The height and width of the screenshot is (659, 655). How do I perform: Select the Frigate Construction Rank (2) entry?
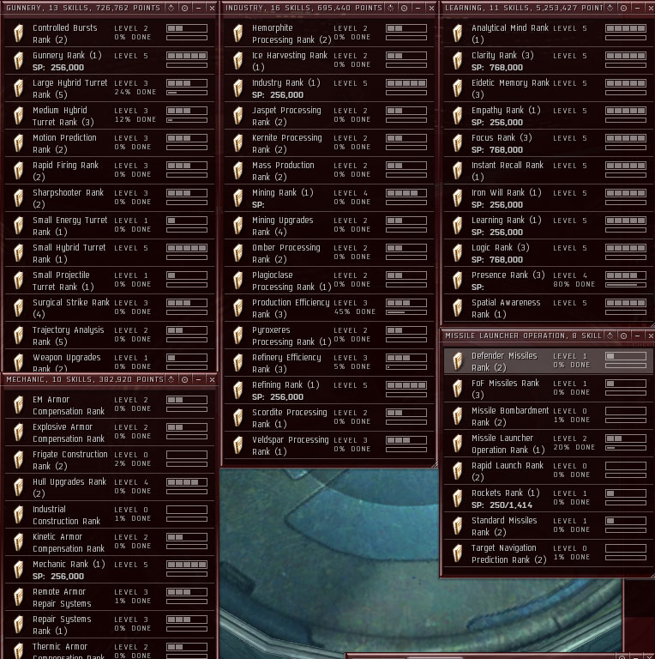point(109,460)
